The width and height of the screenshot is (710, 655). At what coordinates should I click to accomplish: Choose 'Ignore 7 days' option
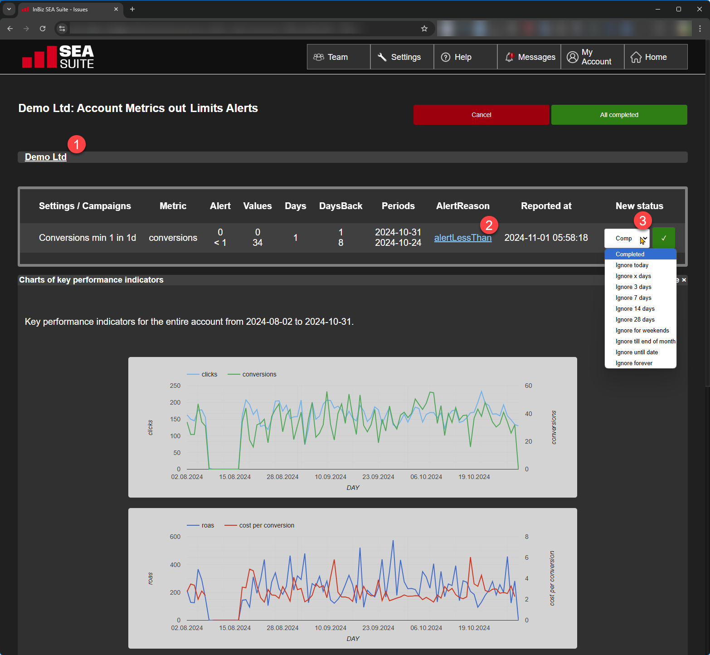(x=633, y=298)
